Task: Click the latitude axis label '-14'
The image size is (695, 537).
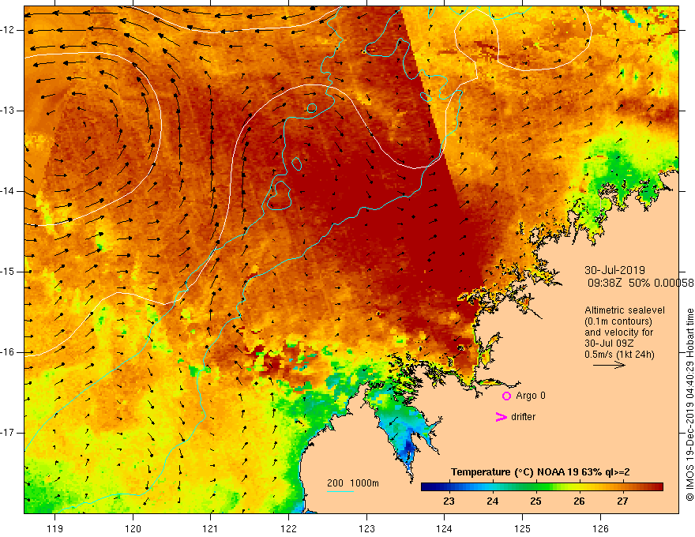Action: [9, 191]
